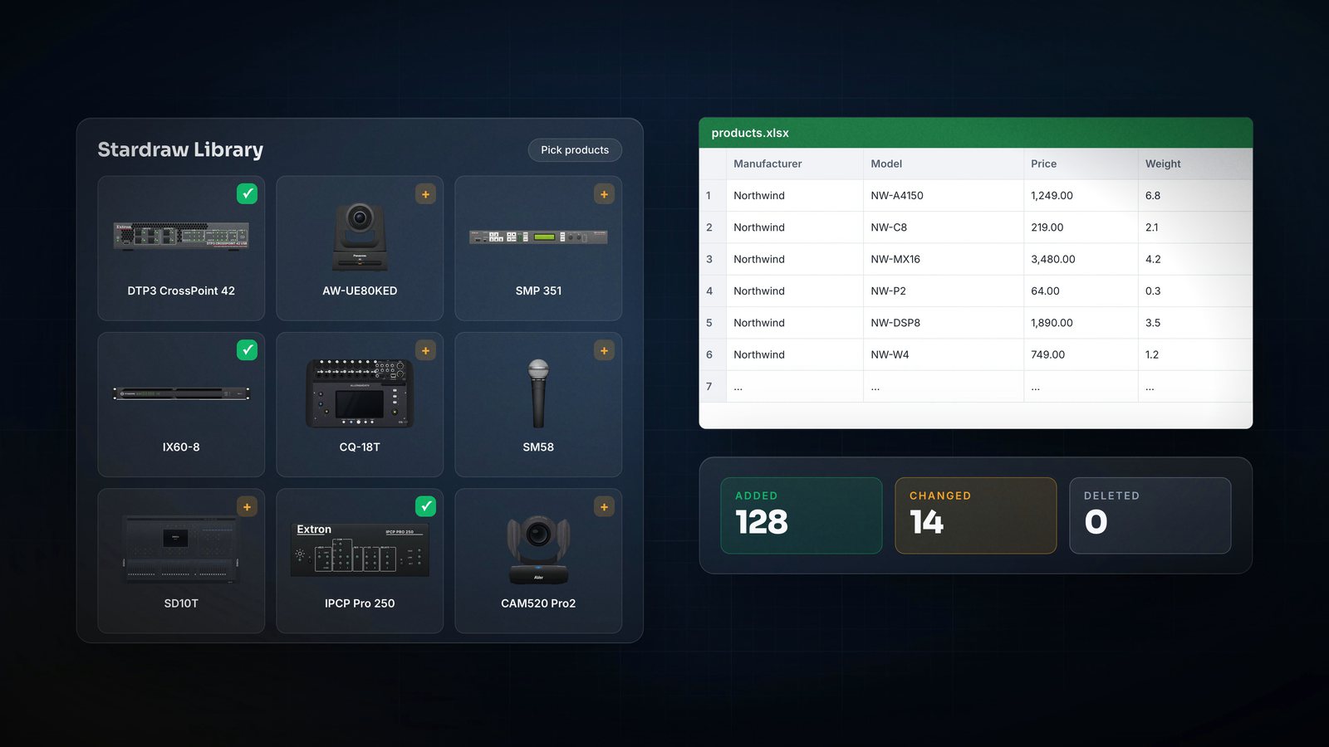Click the 3,480.00 price cell

click(1081, 259)
